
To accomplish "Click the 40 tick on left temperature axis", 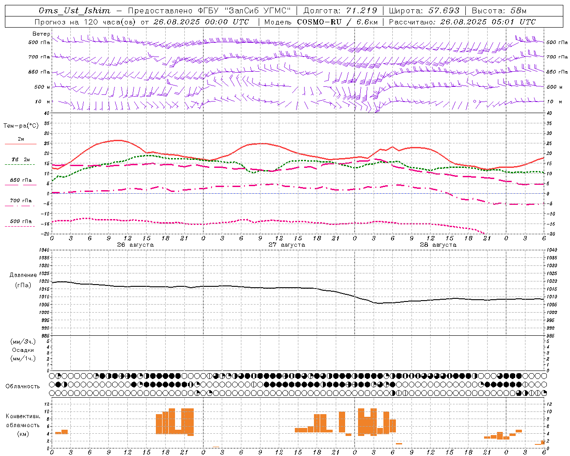I will (47, 113).
